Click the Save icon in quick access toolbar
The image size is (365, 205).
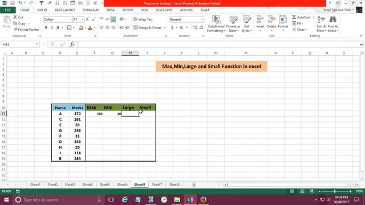click(x=13, y=3)
